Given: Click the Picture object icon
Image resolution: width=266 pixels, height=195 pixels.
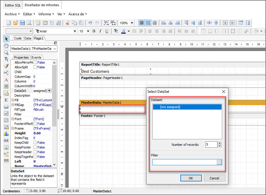Looking at the screenshot, I should [6, 86].
